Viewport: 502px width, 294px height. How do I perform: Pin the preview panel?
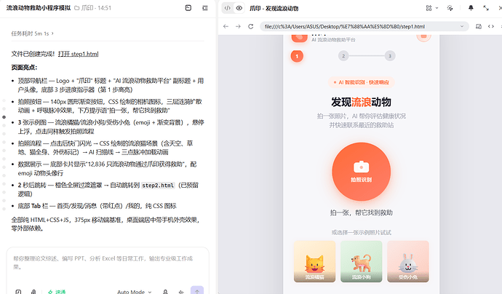(471, 8)
